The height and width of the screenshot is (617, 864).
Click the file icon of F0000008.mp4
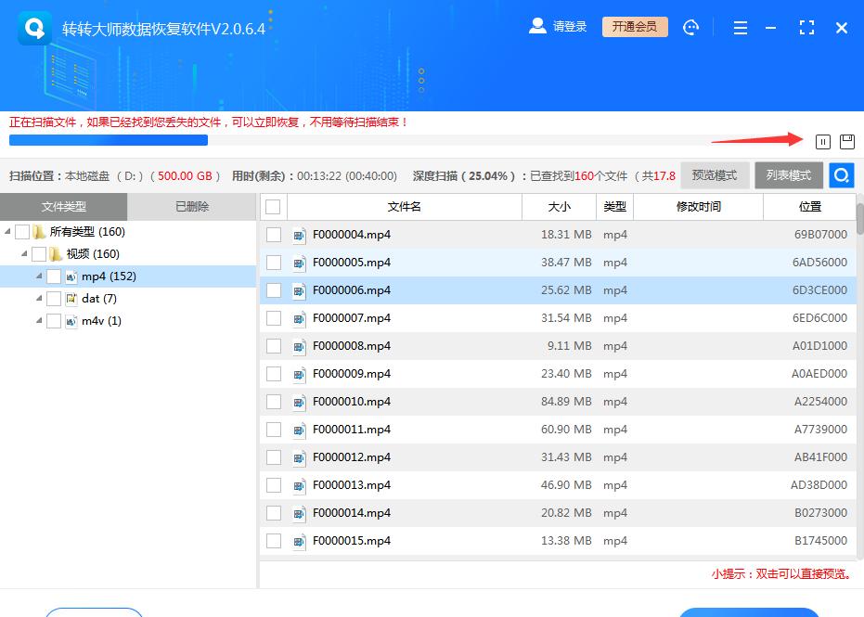[x=299, y=346]
